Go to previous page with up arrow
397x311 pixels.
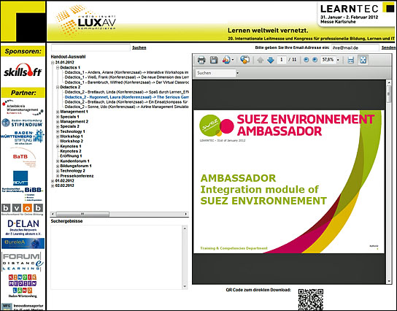click(261, 60)
